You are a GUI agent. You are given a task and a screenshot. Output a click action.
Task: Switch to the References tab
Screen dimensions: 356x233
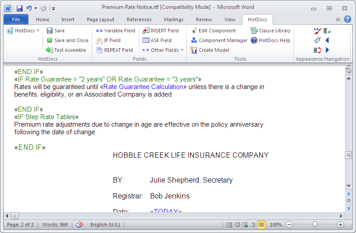[x=139, y=19]
